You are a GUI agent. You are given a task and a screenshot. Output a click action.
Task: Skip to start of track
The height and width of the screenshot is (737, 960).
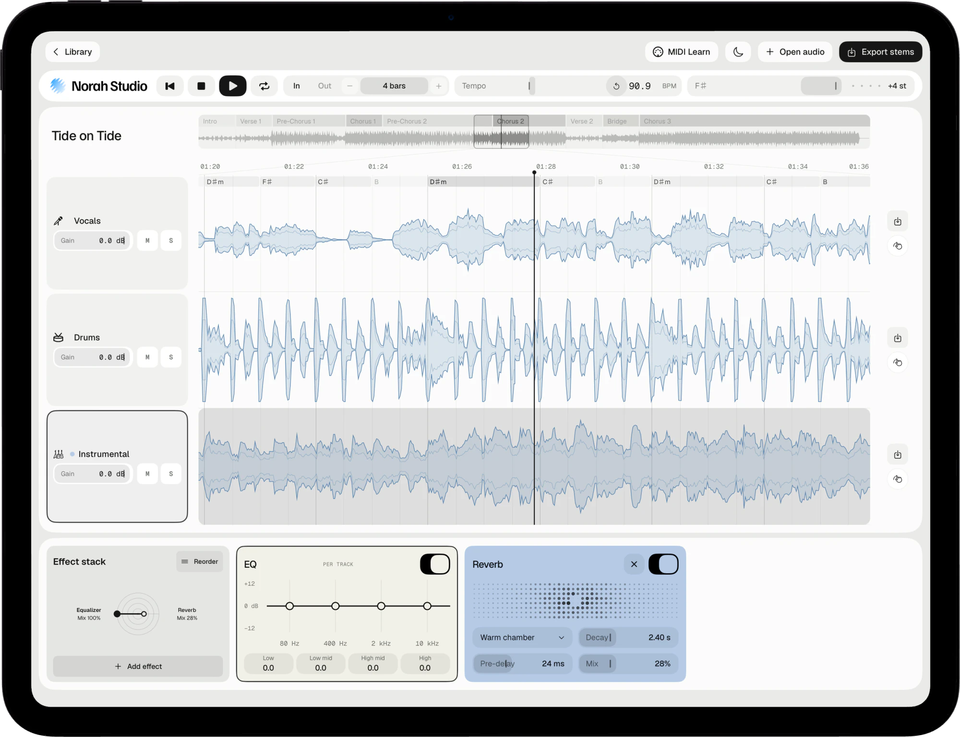(170, 86)
